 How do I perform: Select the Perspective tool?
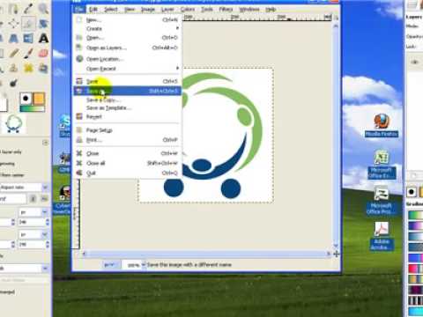13,39
